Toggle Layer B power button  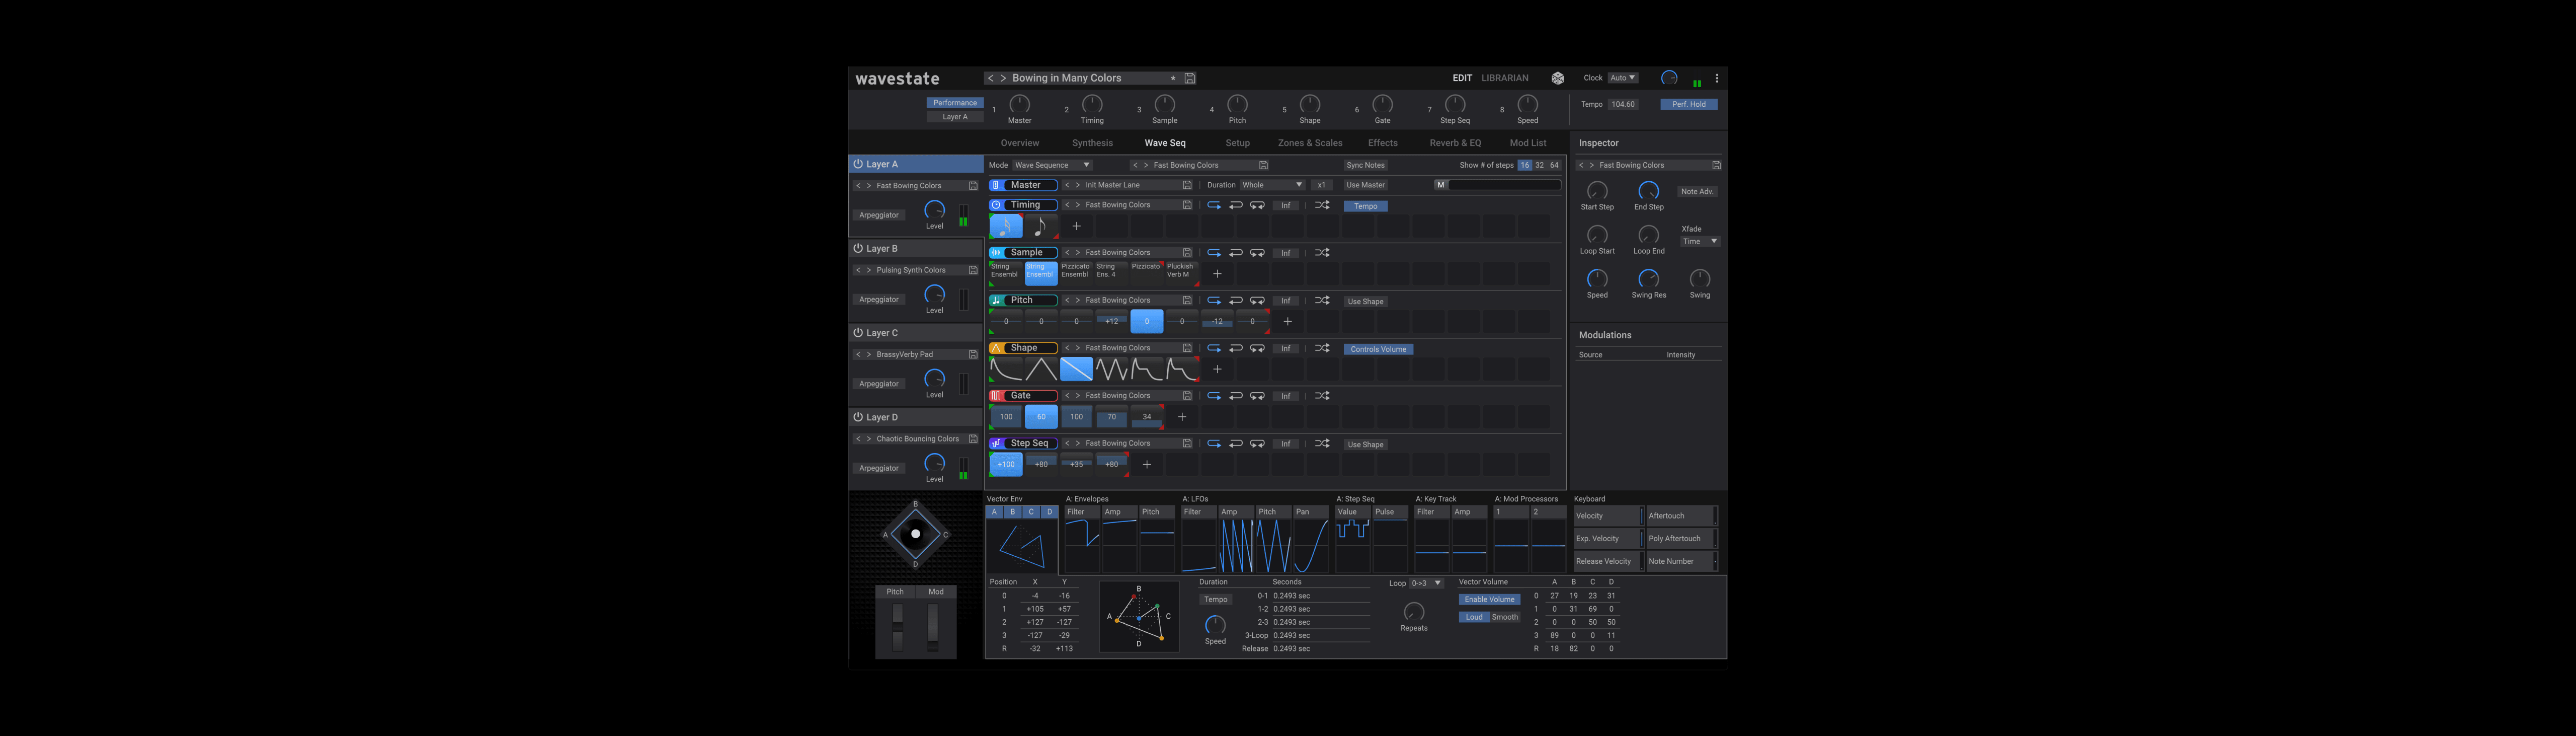[858, 248]
